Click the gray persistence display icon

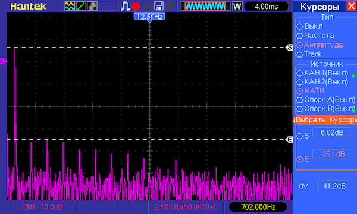click(92, 6)
